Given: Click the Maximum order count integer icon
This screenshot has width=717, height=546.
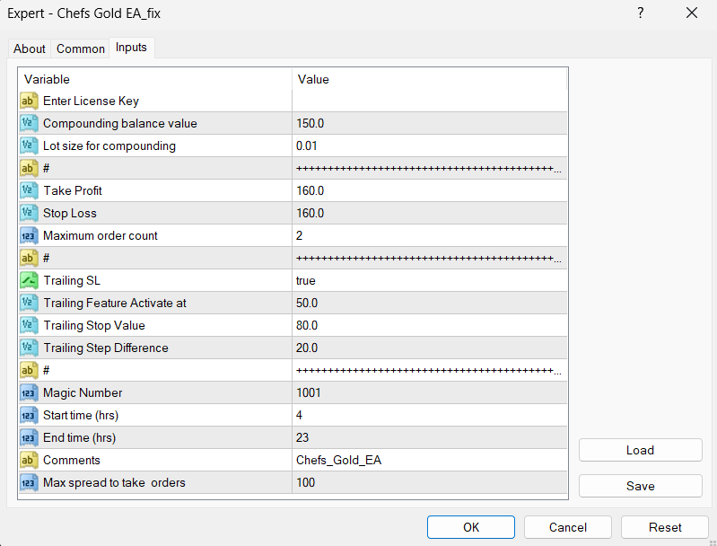Looking at the screenshot, I should coord(28,236).
